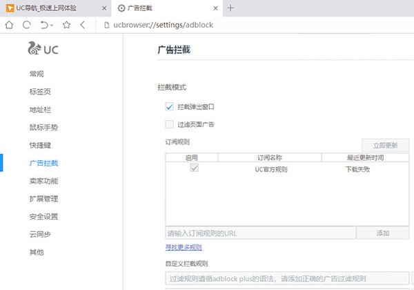Close the 广告拦截 tab
Screen dimensions: 414x290
(216, 8)
